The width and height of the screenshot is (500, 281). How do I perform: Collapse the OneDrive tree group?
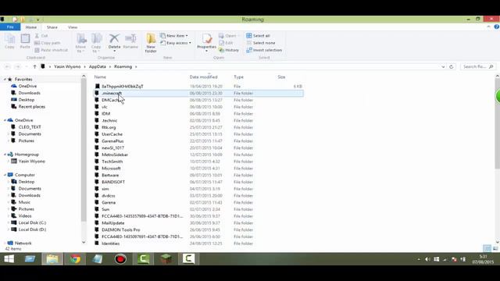[x=5, y=120]
